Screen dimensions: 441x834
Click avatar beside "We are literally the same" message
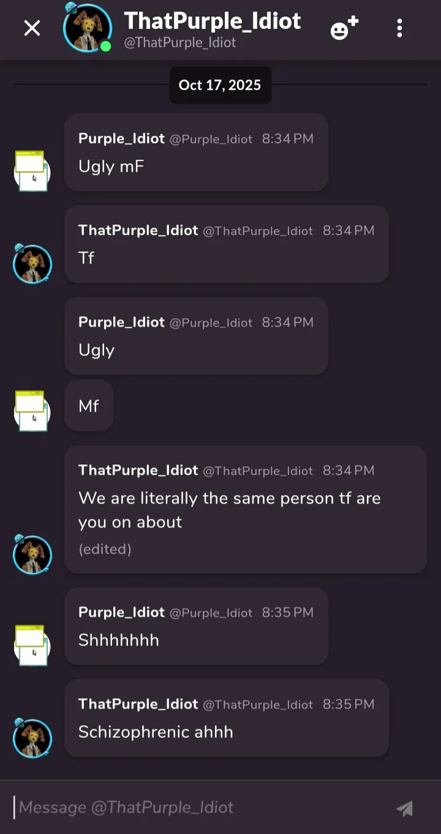point(32,554)
